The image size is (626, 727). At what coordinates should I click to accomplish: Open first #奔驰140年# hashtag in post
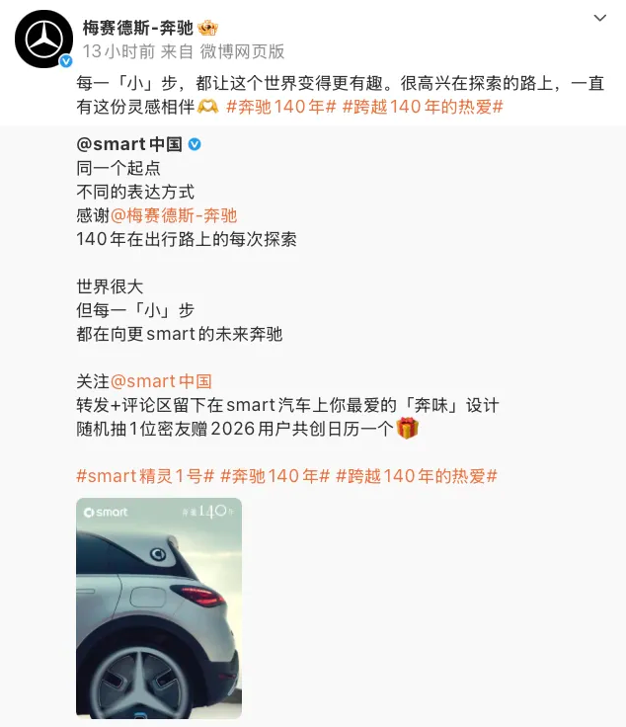pyautogui.click(x=280, y=107)
